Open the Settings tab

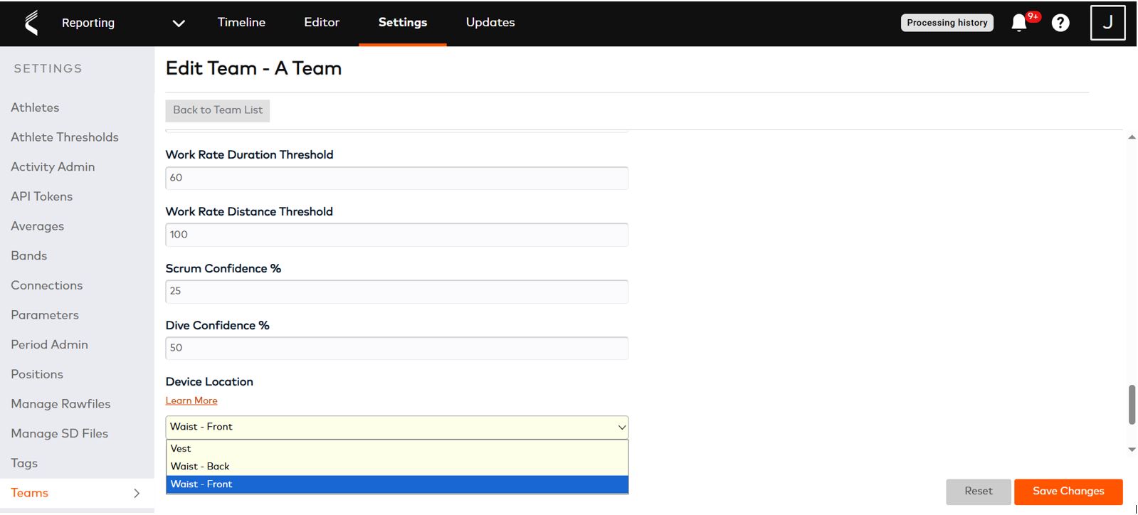coord(403,23)
